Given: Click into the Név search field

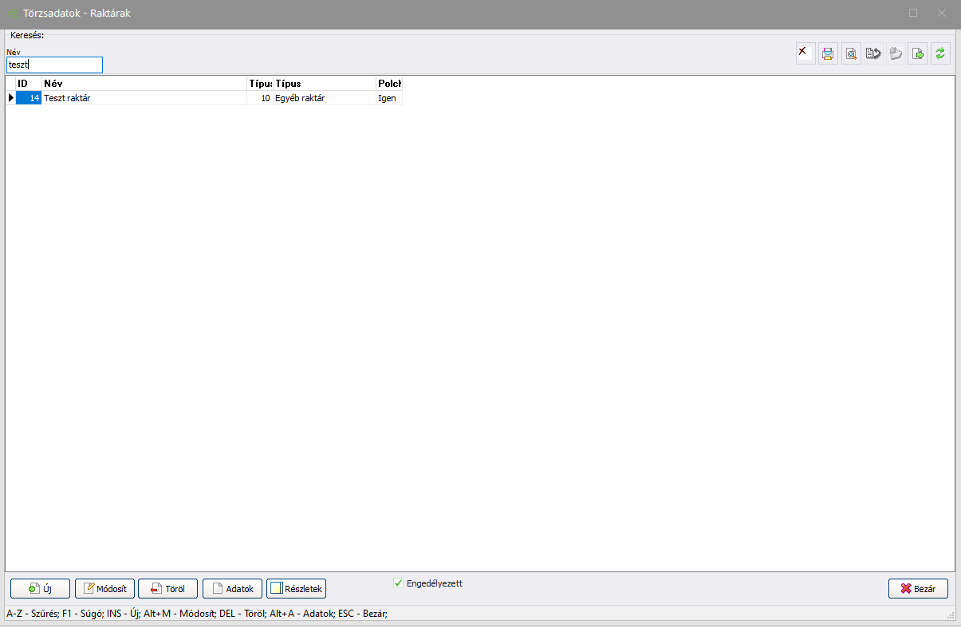Looking at the screenshot, I should click(x=54, y=65).
